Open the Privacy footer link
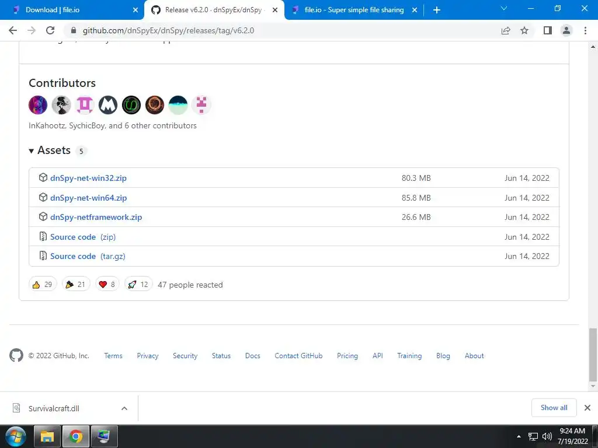 (148, 355)
